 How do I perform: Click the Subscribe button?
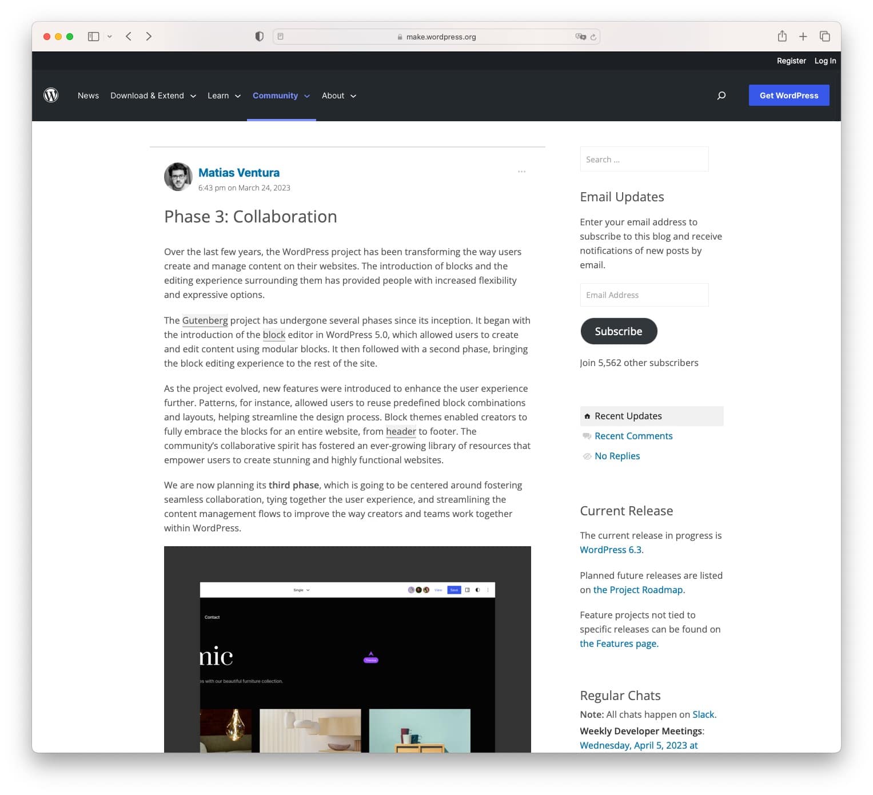tap(618, 331)
